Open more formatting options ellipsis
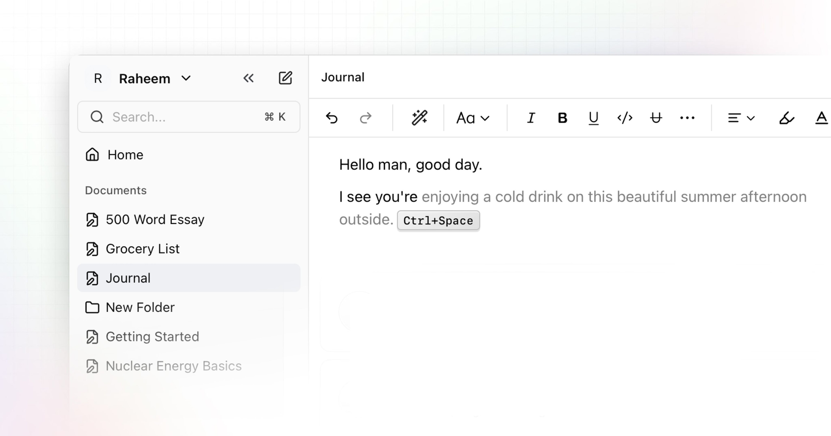Viewport: 831px width, 436px height. [x=687, y=118]
